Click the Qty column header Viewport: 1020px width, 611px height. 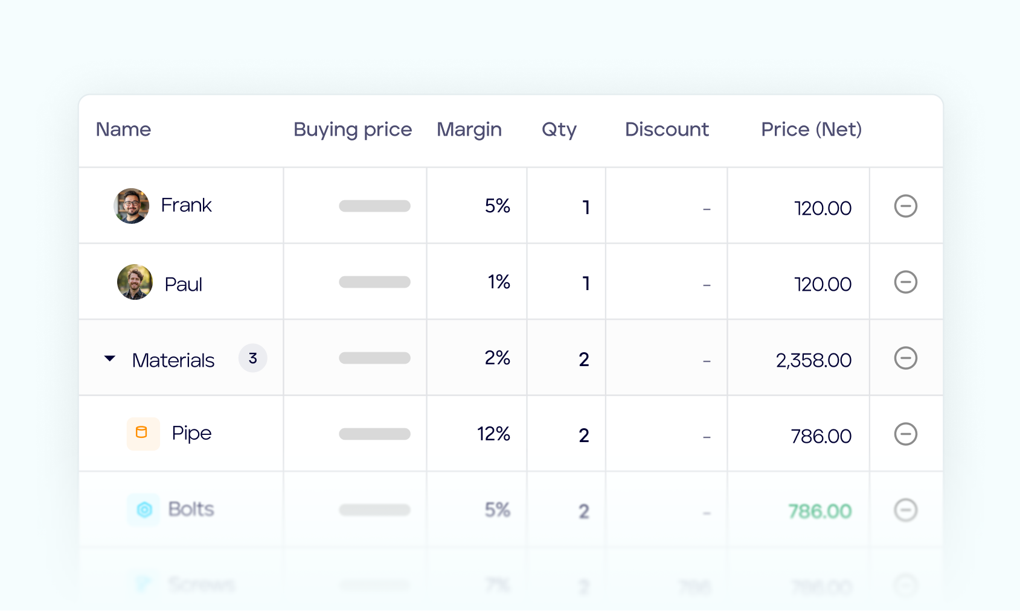(559, 130)
